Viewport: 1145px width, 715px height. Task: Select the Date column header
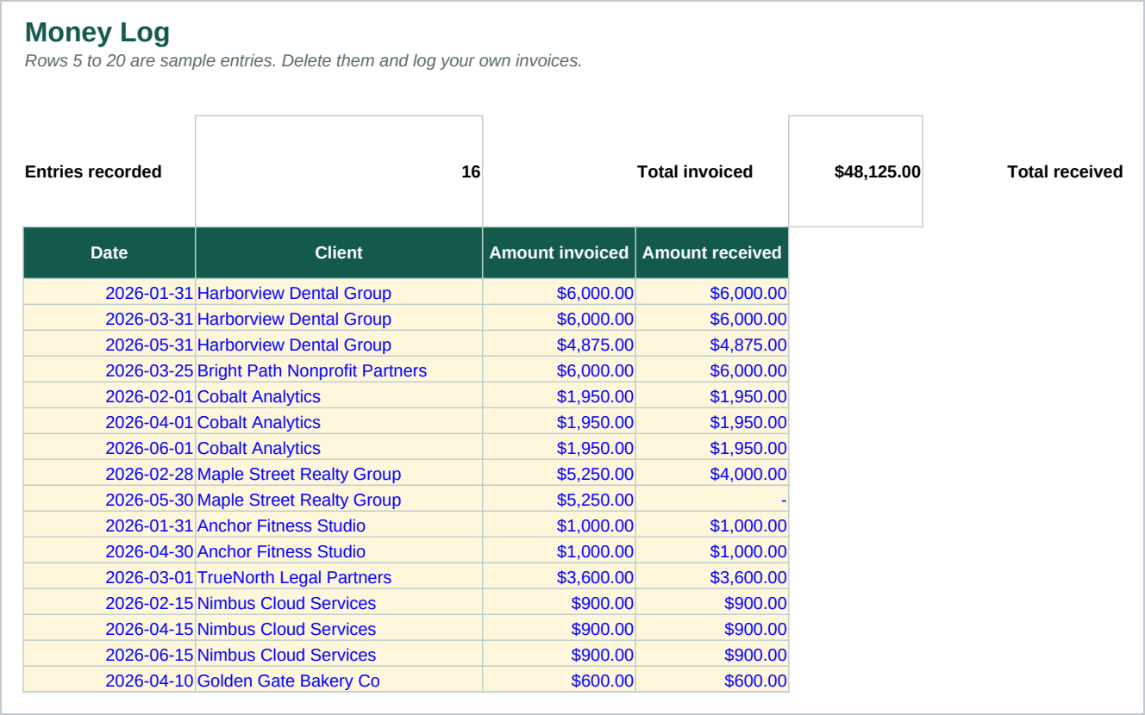point(109,252)
